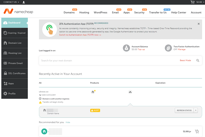Open the Email menu
Screen dimensions: 205x137
click(115, 13)
